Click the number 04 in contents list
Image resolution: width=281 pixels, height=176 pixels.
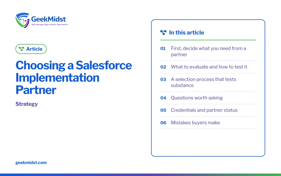[163, 98]
